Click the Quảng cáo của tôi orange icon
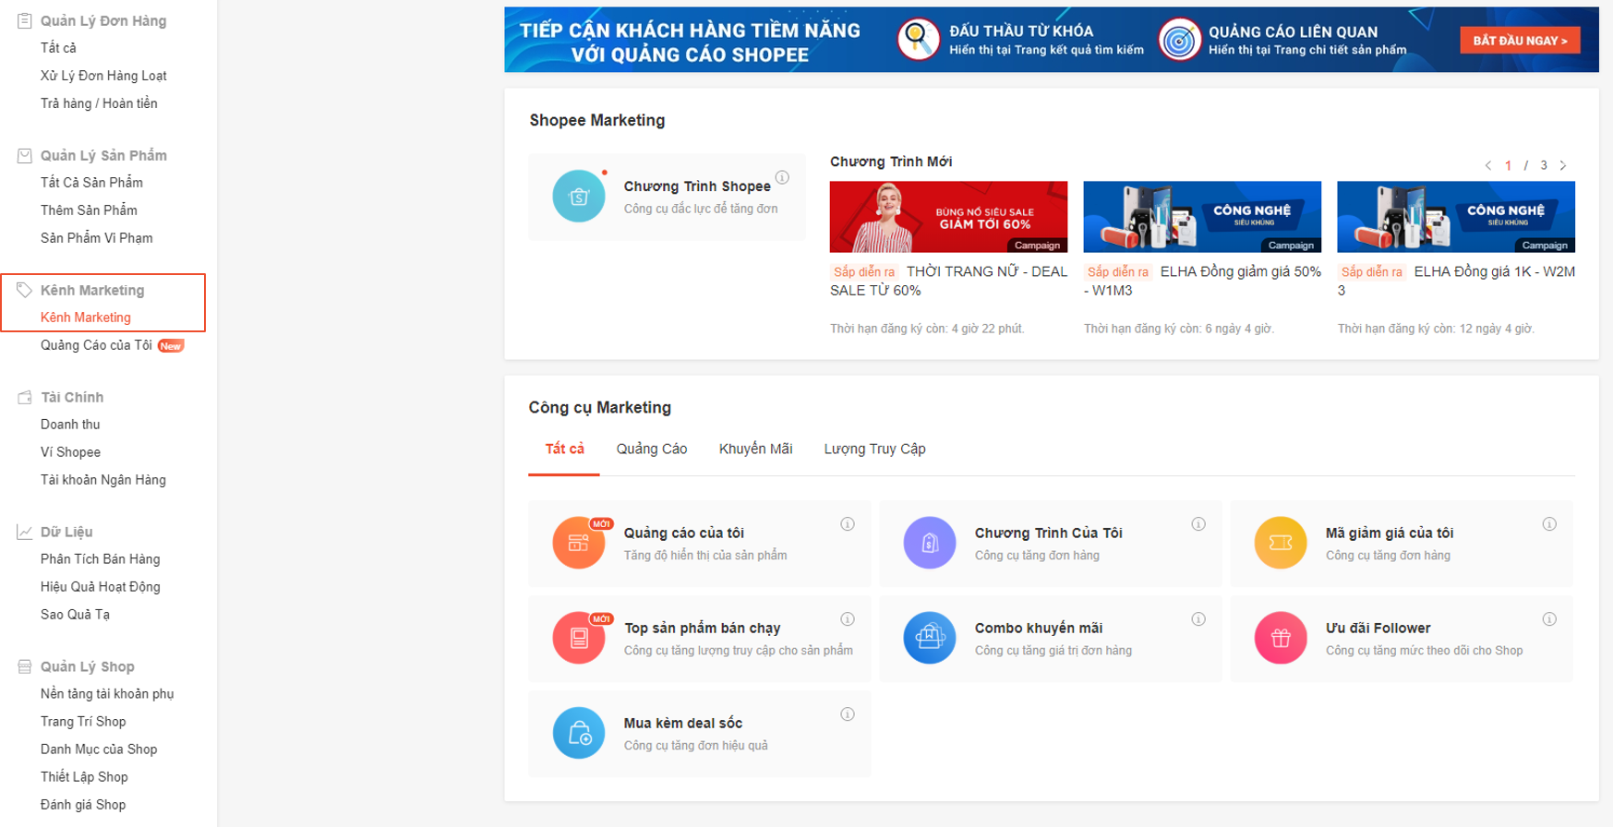Screen dimensions: 1613x827 click(x=579, y=543)
